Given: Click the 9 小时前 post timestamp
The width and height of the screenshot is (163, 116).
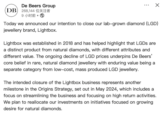Looking at the screenshot, I should (29, 16).
